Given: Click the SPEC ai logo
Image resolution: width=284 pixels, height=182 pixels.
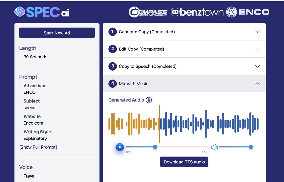Looking at the screenshot, I should [42, 12].
